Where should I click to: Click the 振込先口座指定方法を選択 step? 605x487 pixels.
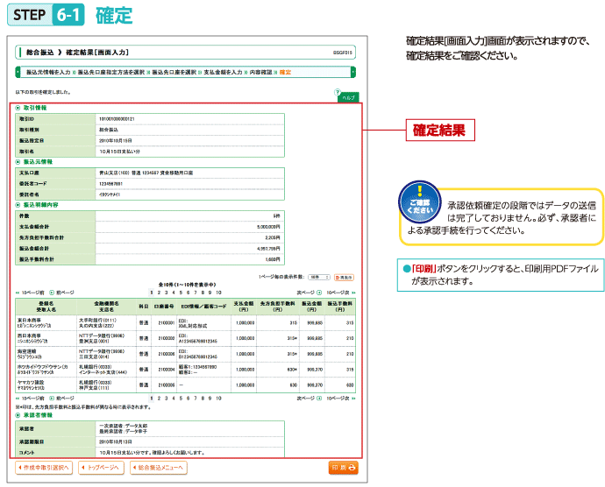[111, 72]
